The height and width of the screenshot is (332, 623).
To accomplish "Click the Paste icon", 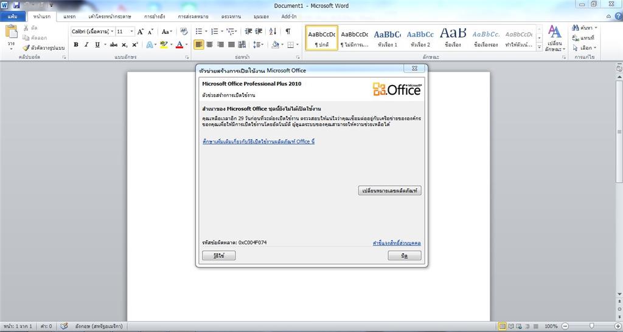I will coord(11,32).
